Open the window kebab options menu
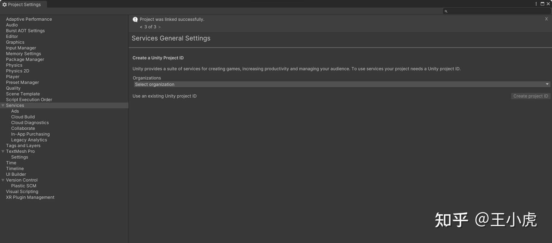Screen dimensions: 552x243 point(536,4)
